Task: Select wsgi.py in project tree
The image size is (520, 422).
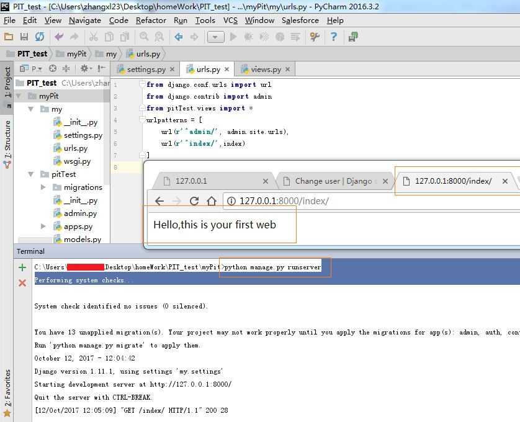Action: coord(72,161)
